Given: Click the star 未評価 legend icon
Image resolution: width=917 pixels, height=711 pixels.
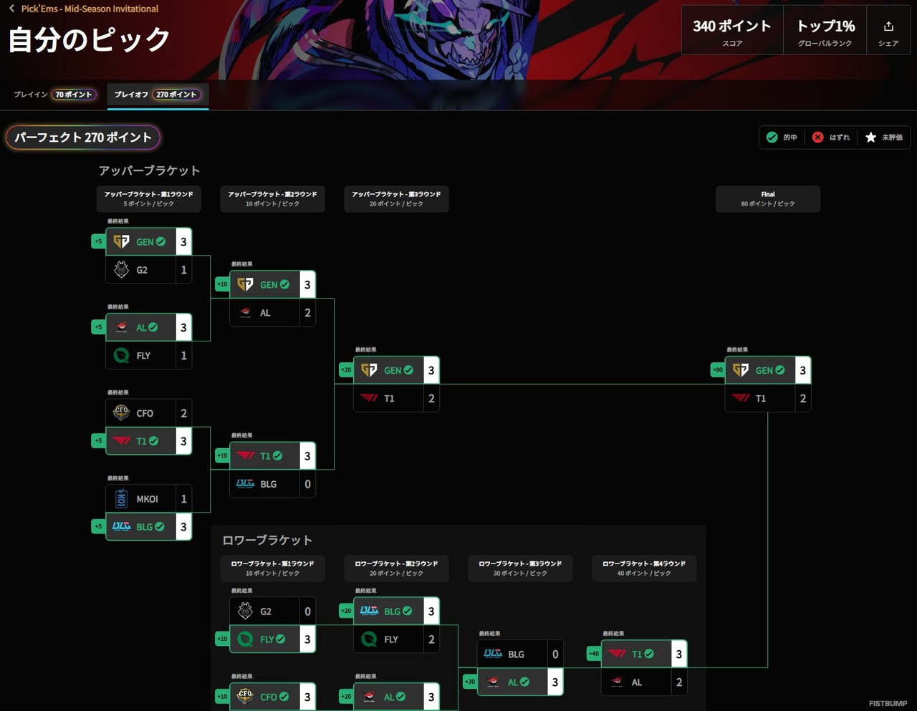Looking at the screenshot, I should (870, 137).
